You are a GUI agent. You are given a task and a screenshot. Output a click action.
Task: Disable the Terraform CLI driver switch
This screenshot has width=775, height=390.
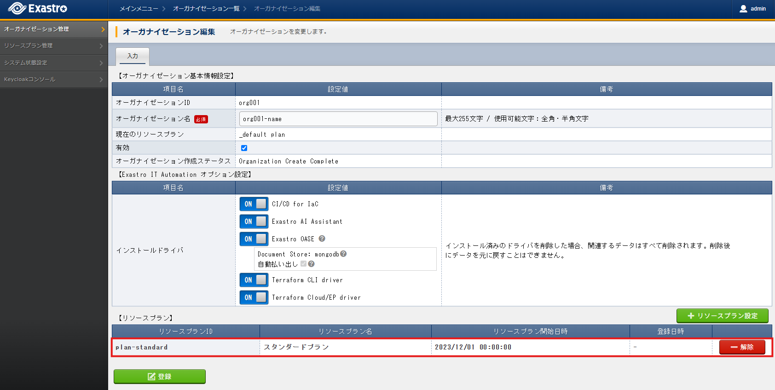pyautogui.click(x=254, y=280)
